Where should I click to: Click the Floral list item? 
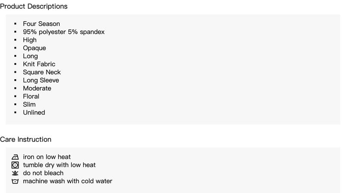coord(31,96)
